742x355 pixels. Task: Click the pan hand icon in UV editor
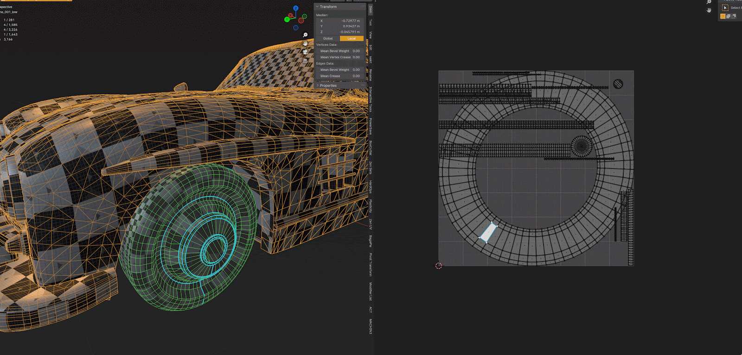pos(709,10)
